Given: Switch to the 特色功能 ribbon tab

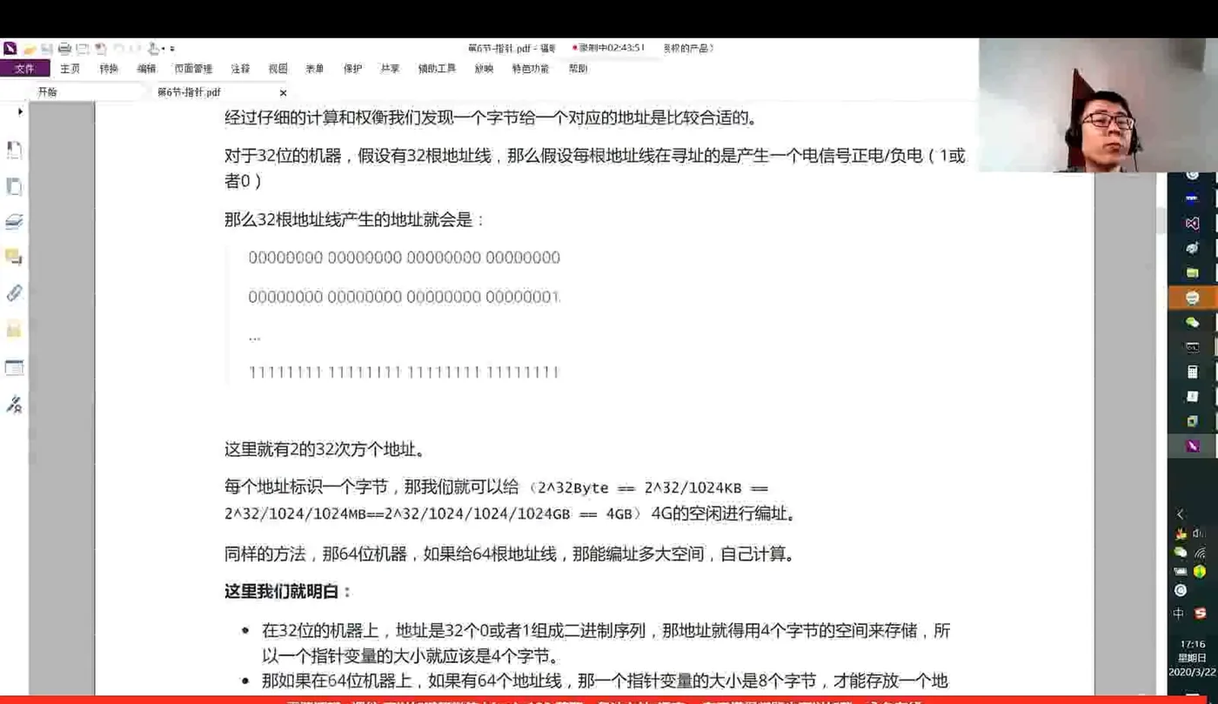Looking at the screenshot, I should coord(530,69).
